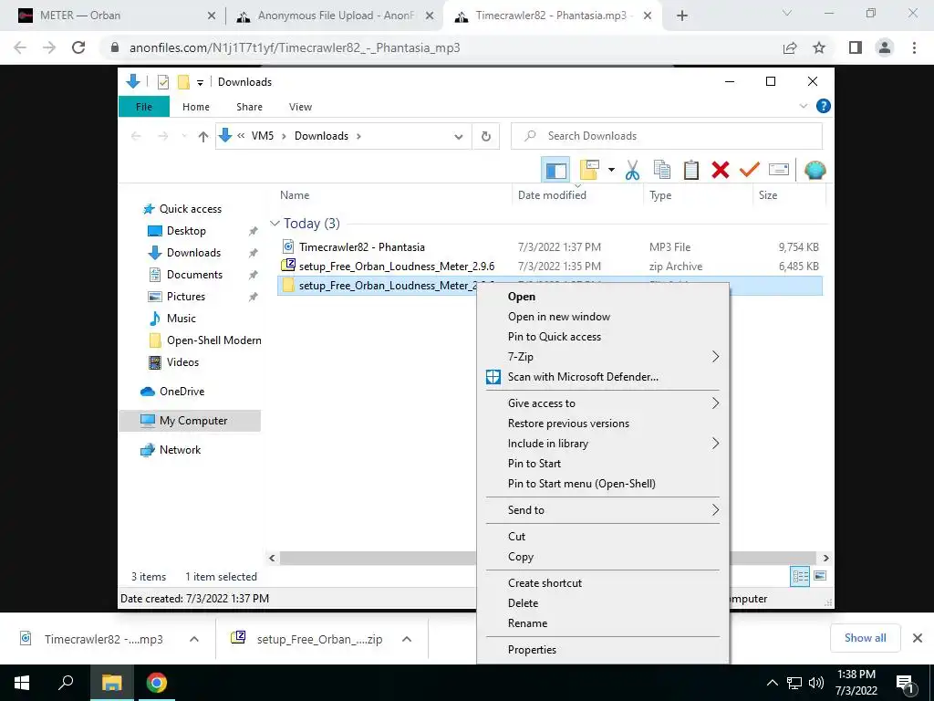Click the Chrome share page icon
The height and width of the screenshot is (701, 934).
click(790, 47)
